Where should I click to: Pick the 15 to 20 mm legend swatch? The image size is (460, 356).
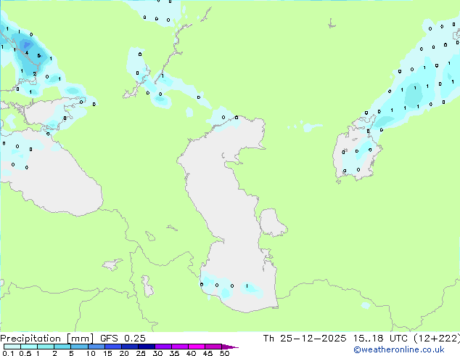click(x=113, y=347)
